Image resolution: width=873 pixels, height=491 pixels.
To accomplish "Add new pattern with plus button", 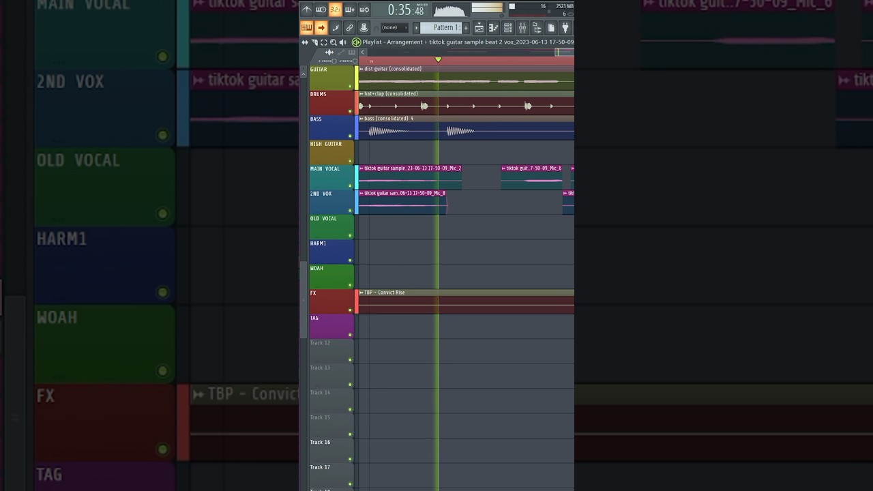I will 466,27.
